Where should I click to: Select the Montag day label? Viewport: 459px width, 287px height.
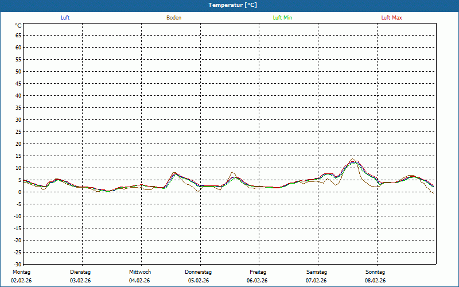coord(21,272)
